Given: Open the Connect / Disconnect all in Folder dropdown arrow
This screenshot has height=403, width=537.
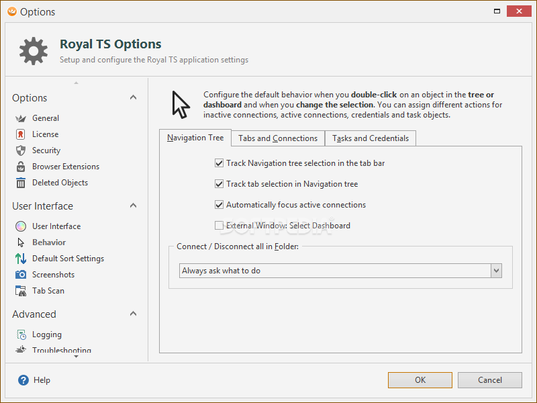Looking at the screenshot, I should (x=496, y=271).
